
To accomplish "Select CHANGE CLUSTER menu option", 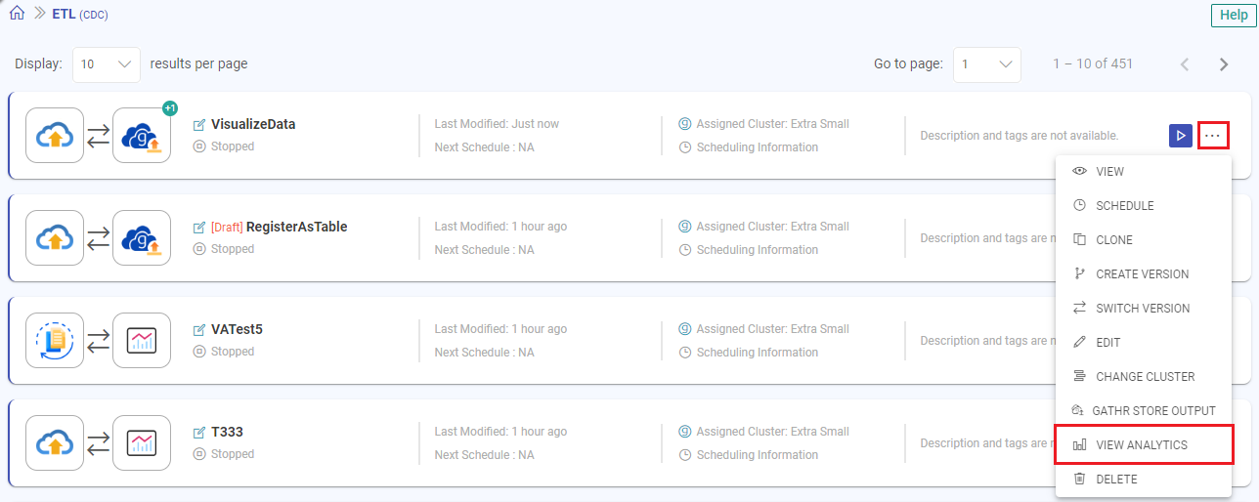I will click(x=1145, y=377).
